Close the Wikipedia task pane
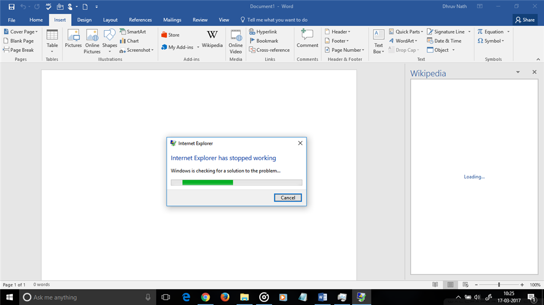This screenshot has width=544, height=305. click(x=534, y=72)
